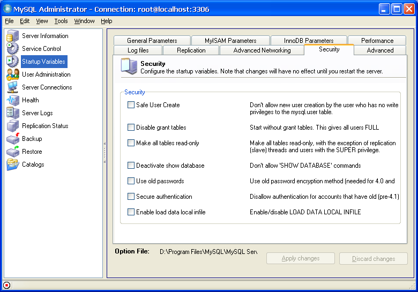
Task: Switch to General Parameters tab
Action: 152,41
